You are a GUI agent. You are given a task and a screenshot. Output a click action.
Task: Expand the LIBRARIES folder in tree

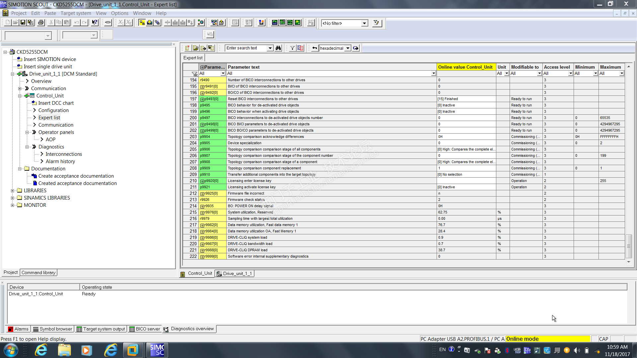coord(13,191)
